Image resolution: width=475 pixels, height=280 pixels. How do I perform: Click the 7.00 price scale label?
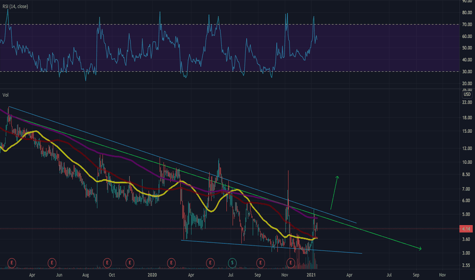pos(467,189)
